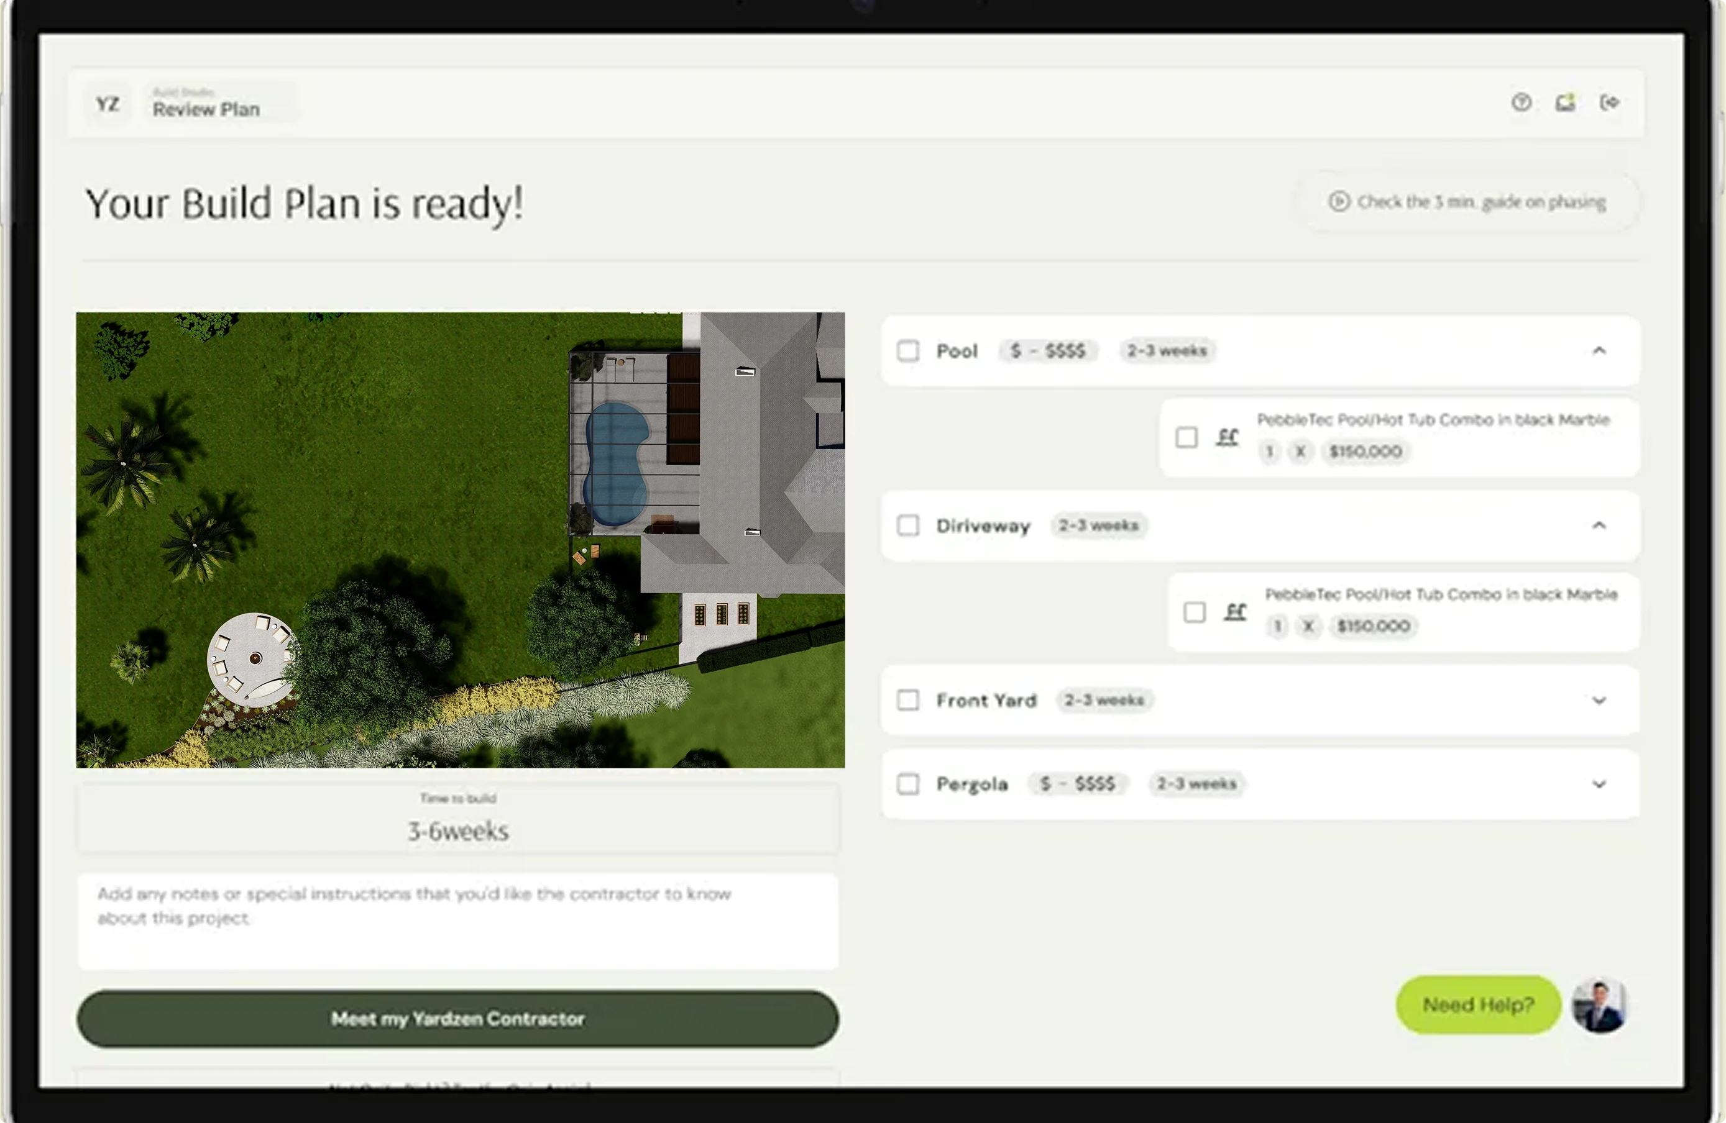This screenshot has height=1123, width=1726.
Task: Expand the Front Yard section
Action: point(1599,701)
